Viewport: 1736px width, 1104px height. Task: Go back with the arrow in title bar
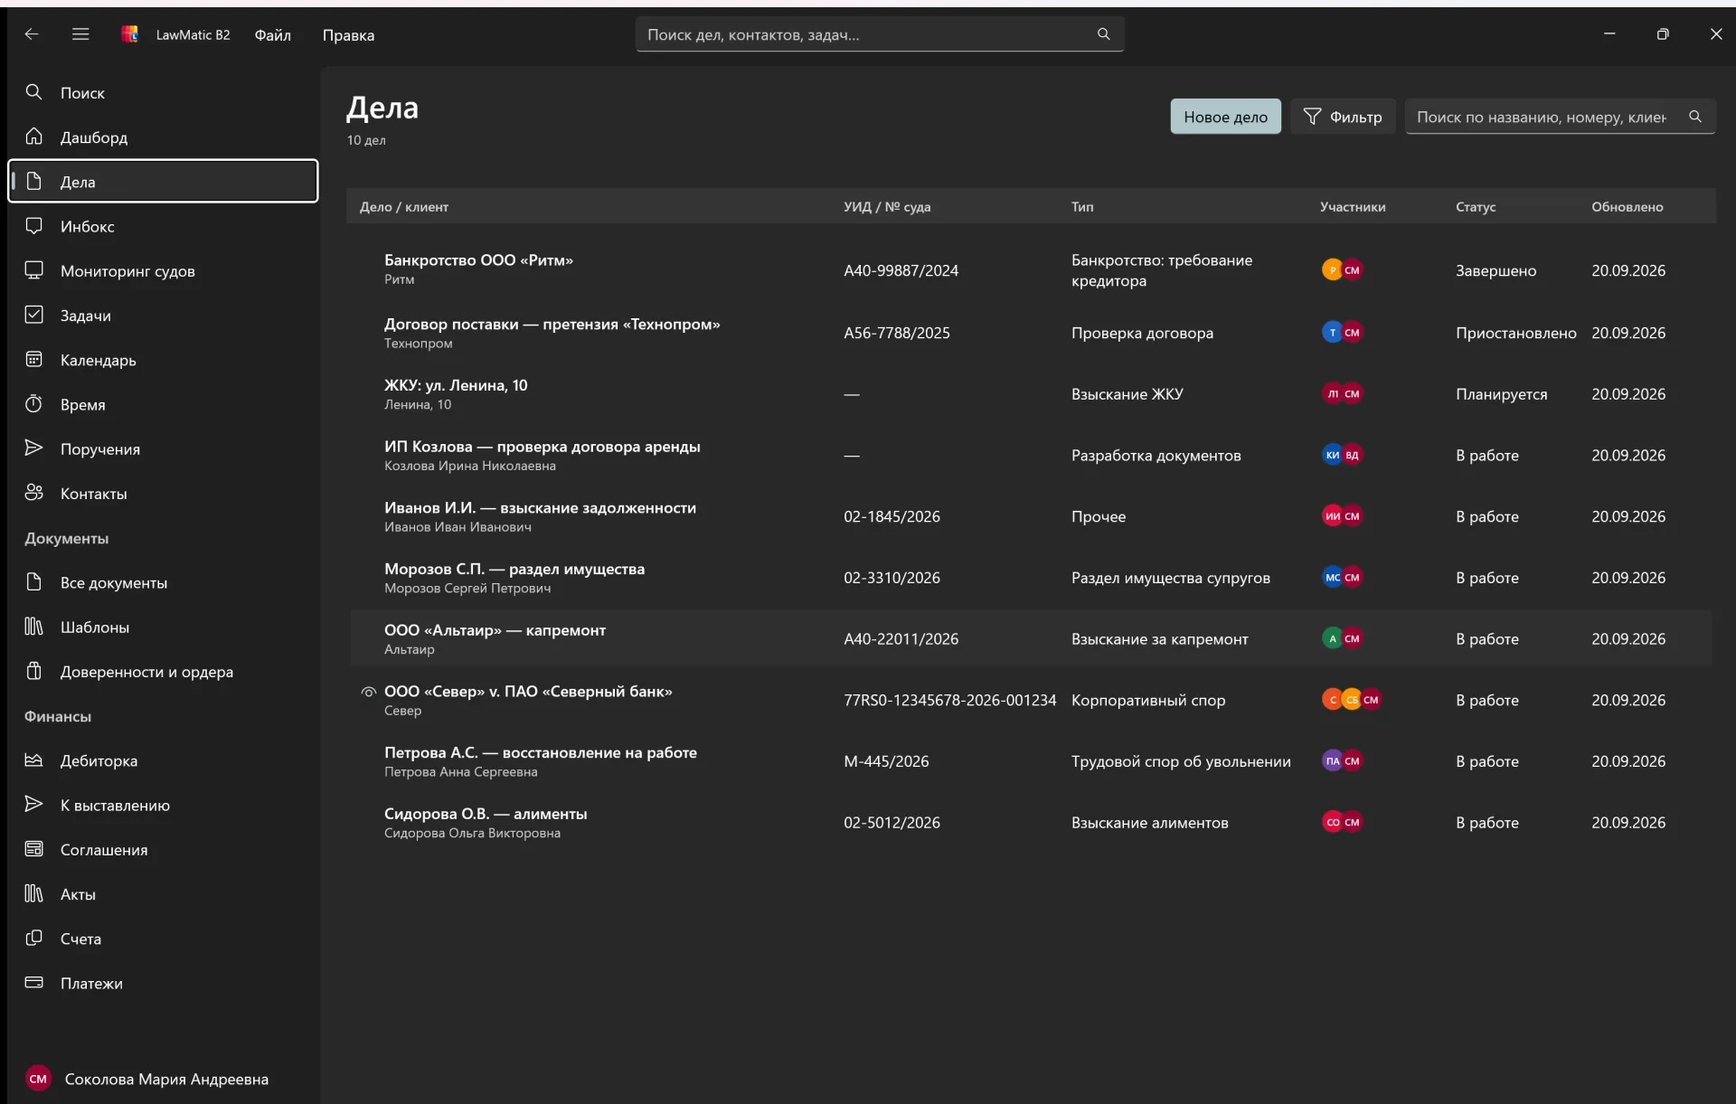coord(32,34)
